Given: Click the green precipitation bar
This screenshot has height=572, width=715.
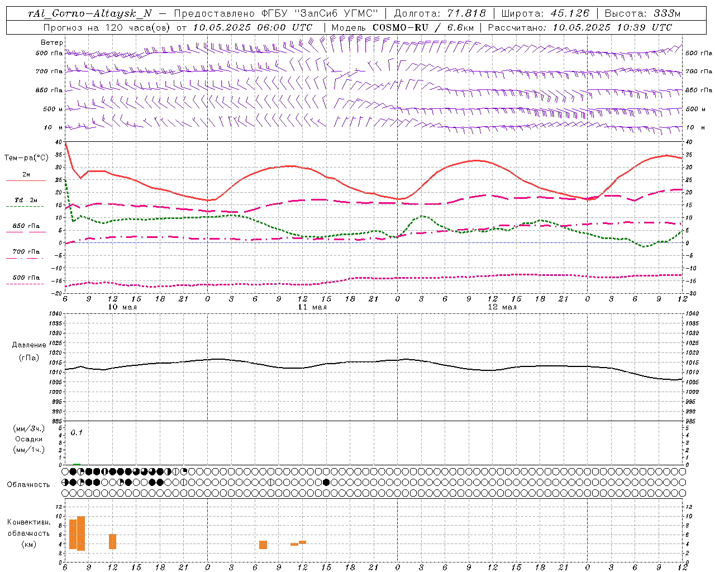Looking at the screenshot, I should point(77,464).
